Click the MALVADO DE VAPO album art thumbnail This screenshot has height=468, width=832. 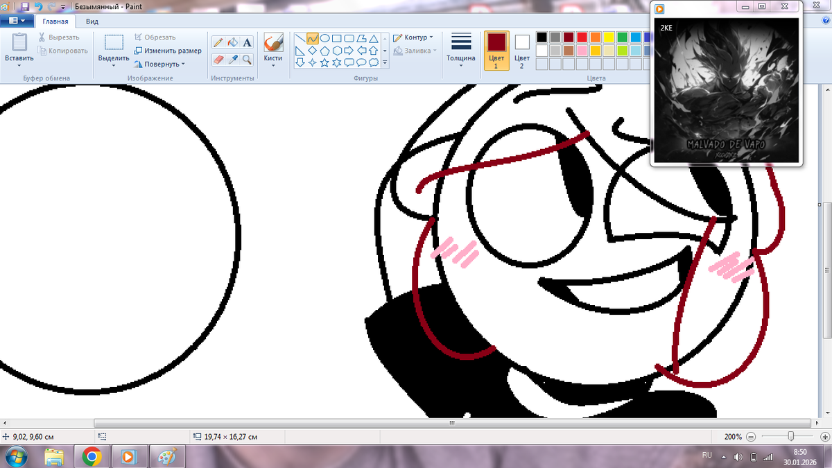(726, 89)
